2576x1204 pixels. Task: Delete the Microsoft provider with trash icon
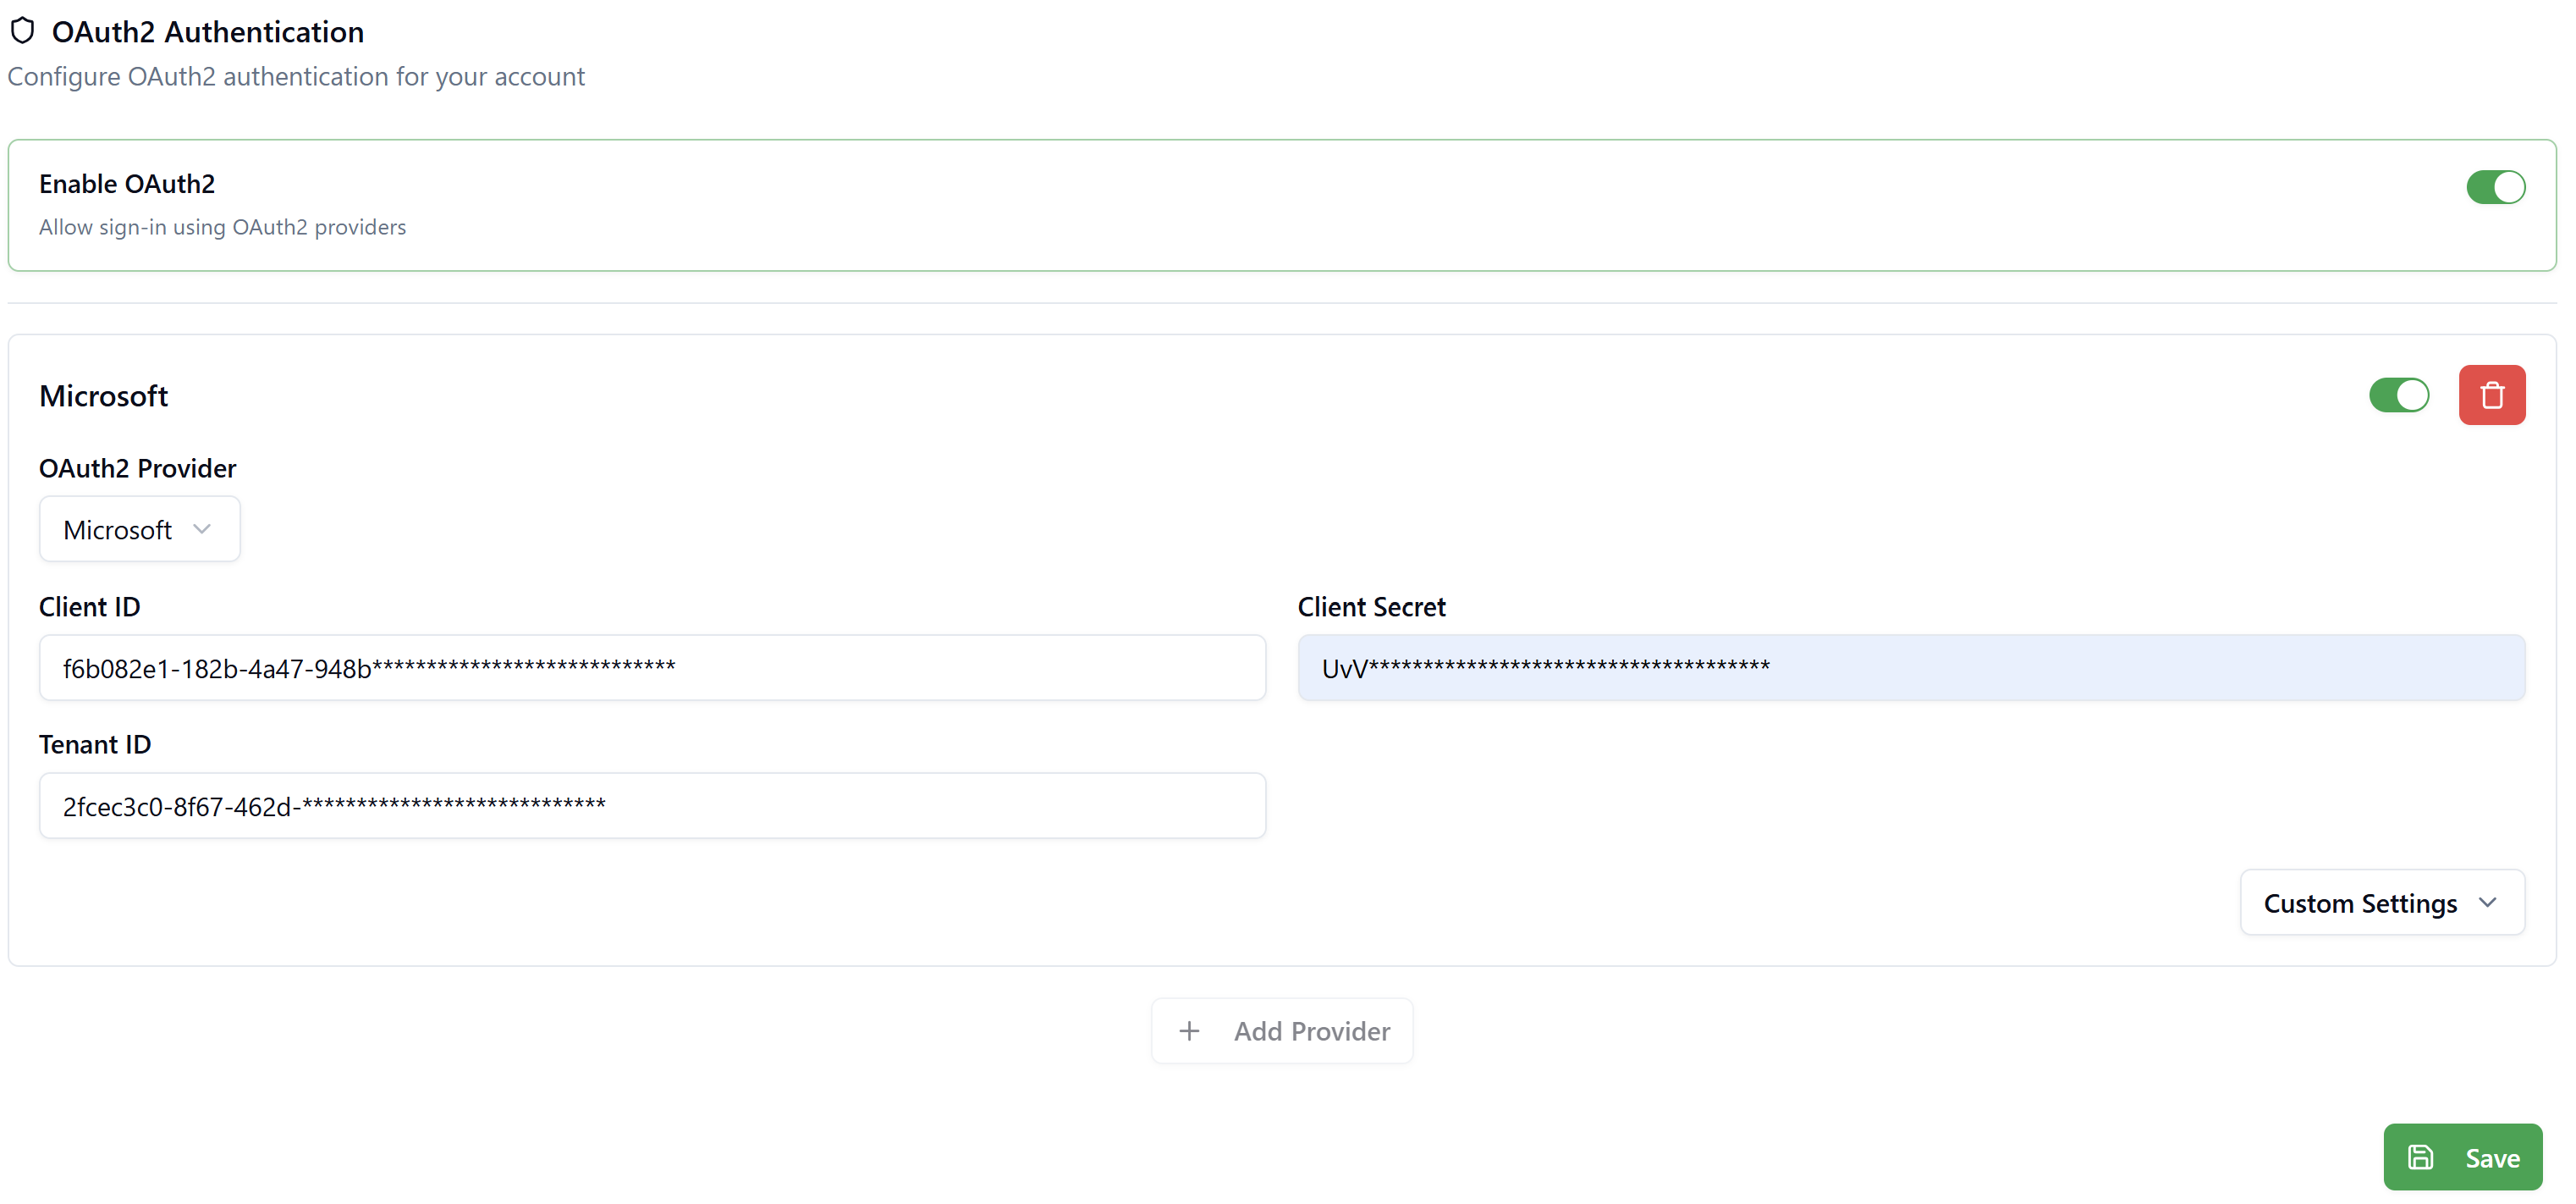click(x=2491, y=395)
